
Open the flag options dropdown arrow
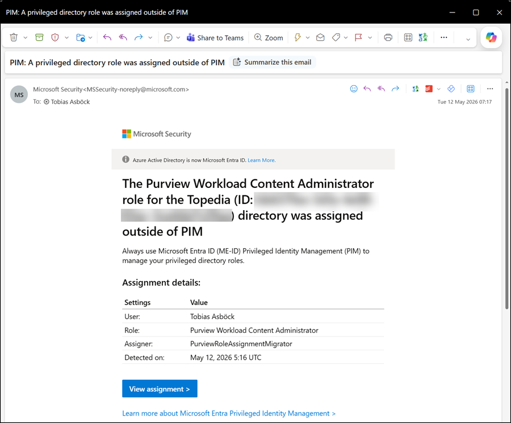tap(370, 38)
